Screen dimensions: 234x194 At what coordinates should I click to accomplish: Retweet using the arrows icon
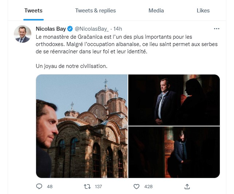(87, 187)
